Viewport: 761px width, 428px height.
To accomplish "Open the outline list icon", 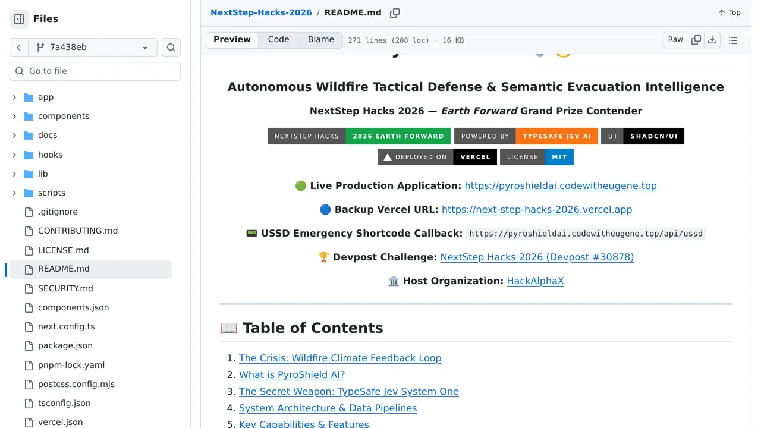I will click(733, 40).
